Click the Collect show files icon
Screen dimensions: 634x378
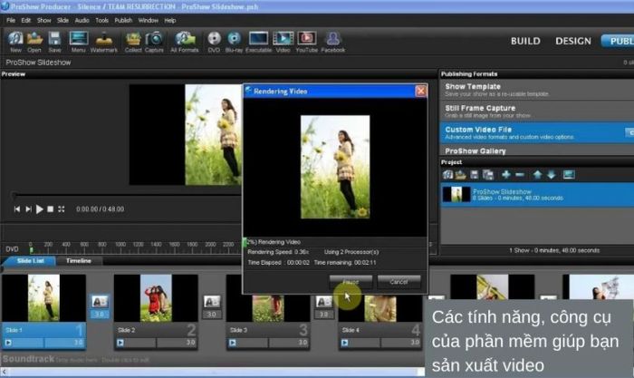(133, 42)
